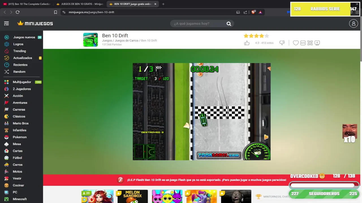Open the Vestir category
This screenshot has height=203, width=362.
pyautogui.click(x=17, y=178)
